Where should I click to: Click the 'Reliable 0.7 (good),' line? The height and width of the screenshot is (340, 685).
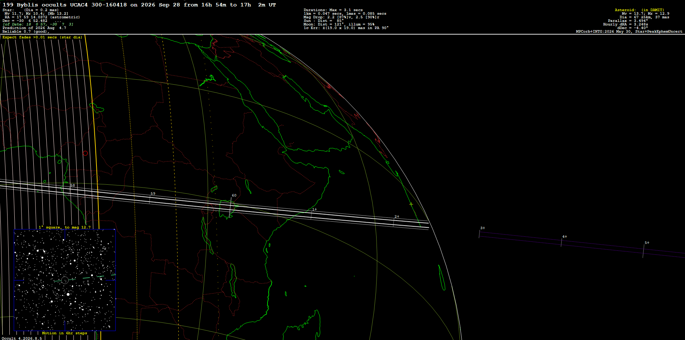26,32
